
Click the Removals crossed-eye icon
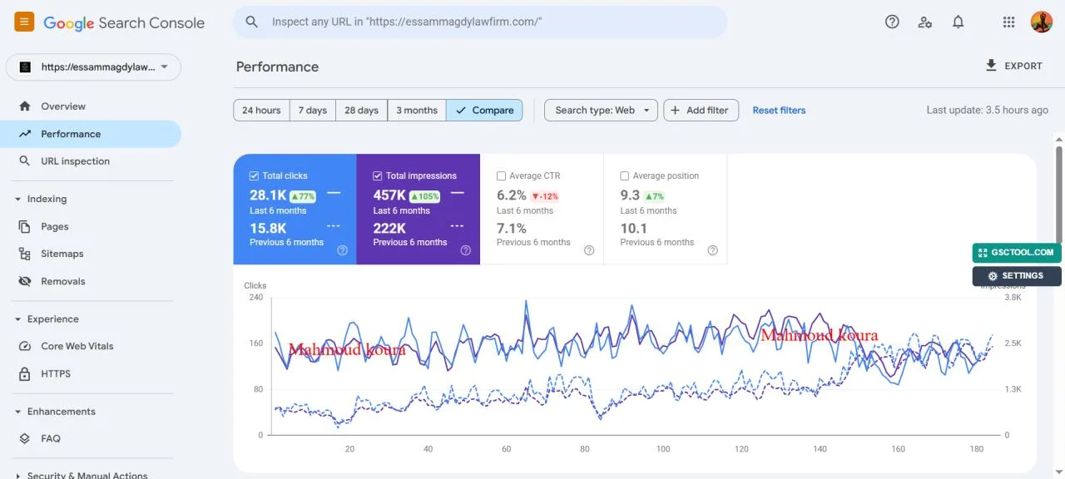(25, 281)
